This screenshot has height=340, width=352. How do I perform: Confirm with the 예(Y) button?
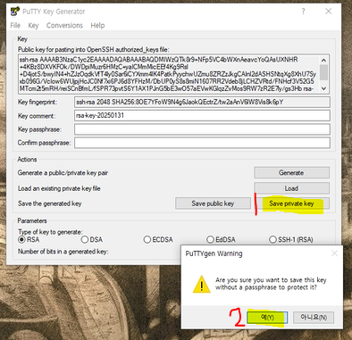[267, 318]
